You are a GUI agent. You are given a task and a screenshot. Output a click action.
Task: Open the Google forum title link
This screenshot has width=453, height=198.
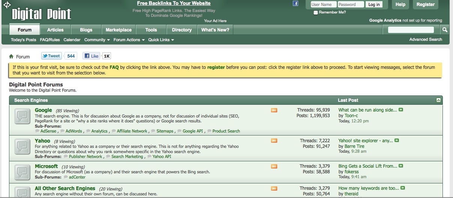click(43, 110)
